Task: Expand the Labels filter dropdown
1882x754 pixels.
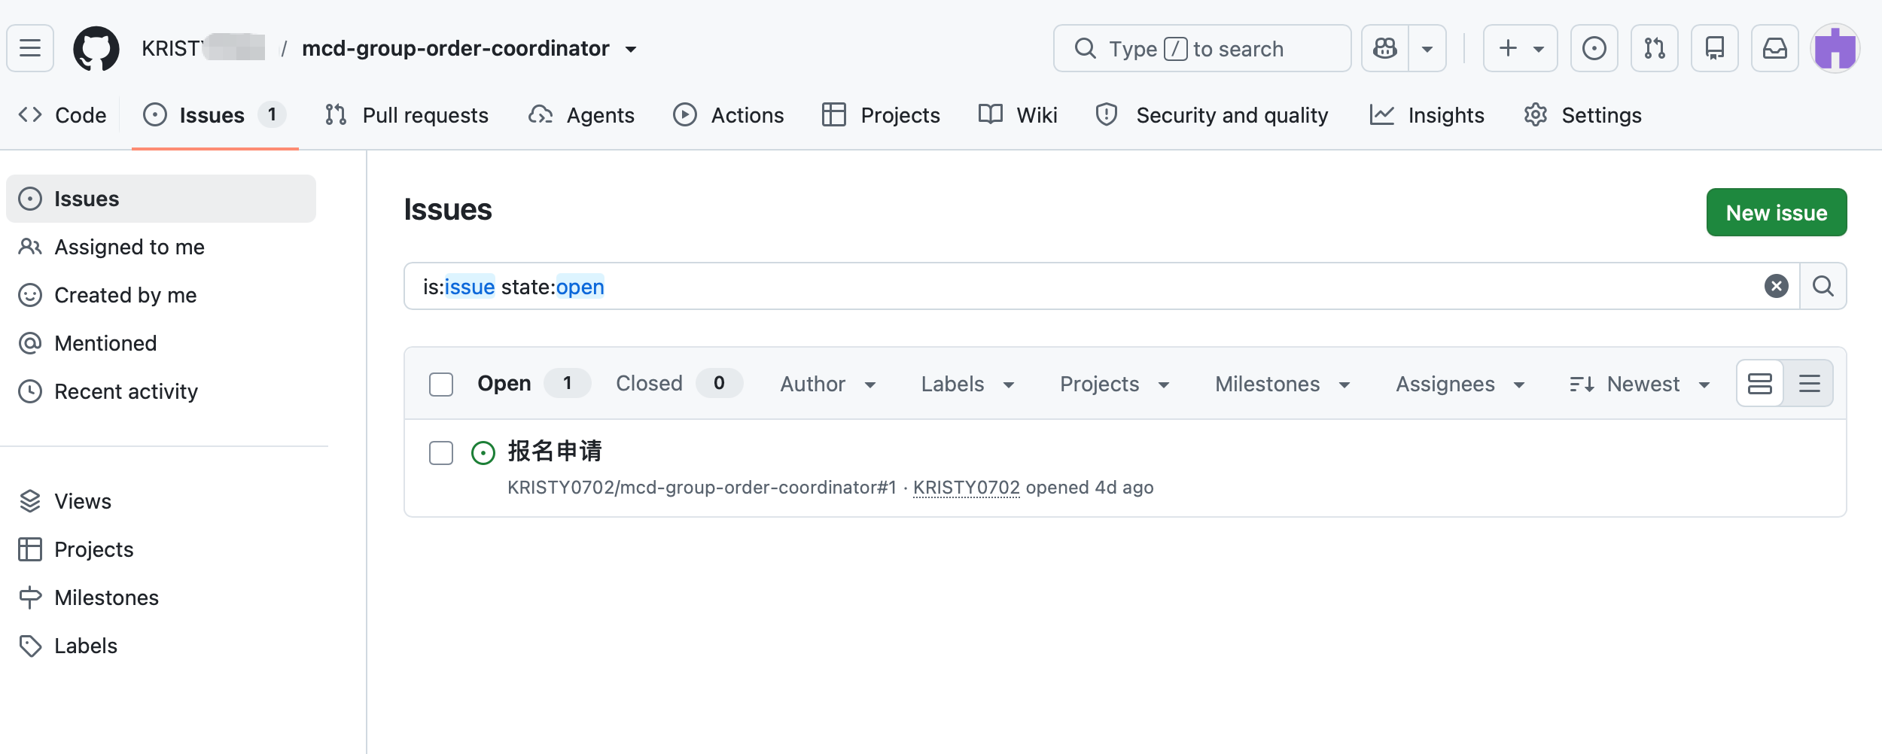Action: point(968,384)
